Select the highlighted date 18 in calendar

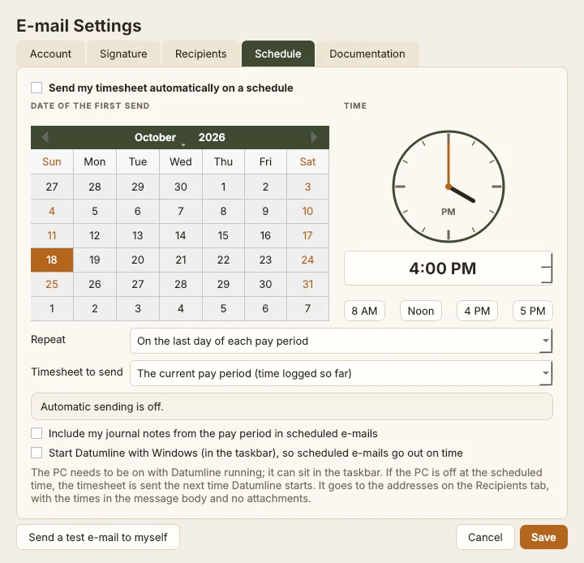click(x=52, y=260)
